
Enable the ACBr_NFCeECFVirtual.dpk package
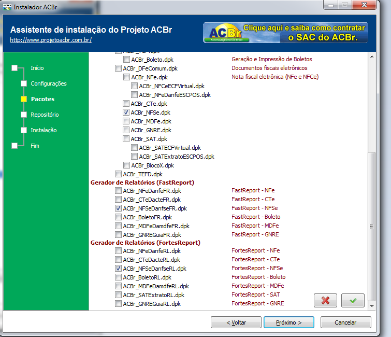coord(134,86)
